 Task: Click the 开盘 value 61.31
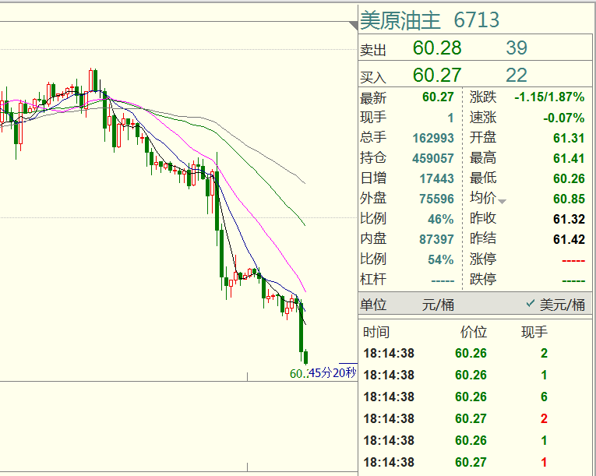pyautogui.click(x=569, y=138)
